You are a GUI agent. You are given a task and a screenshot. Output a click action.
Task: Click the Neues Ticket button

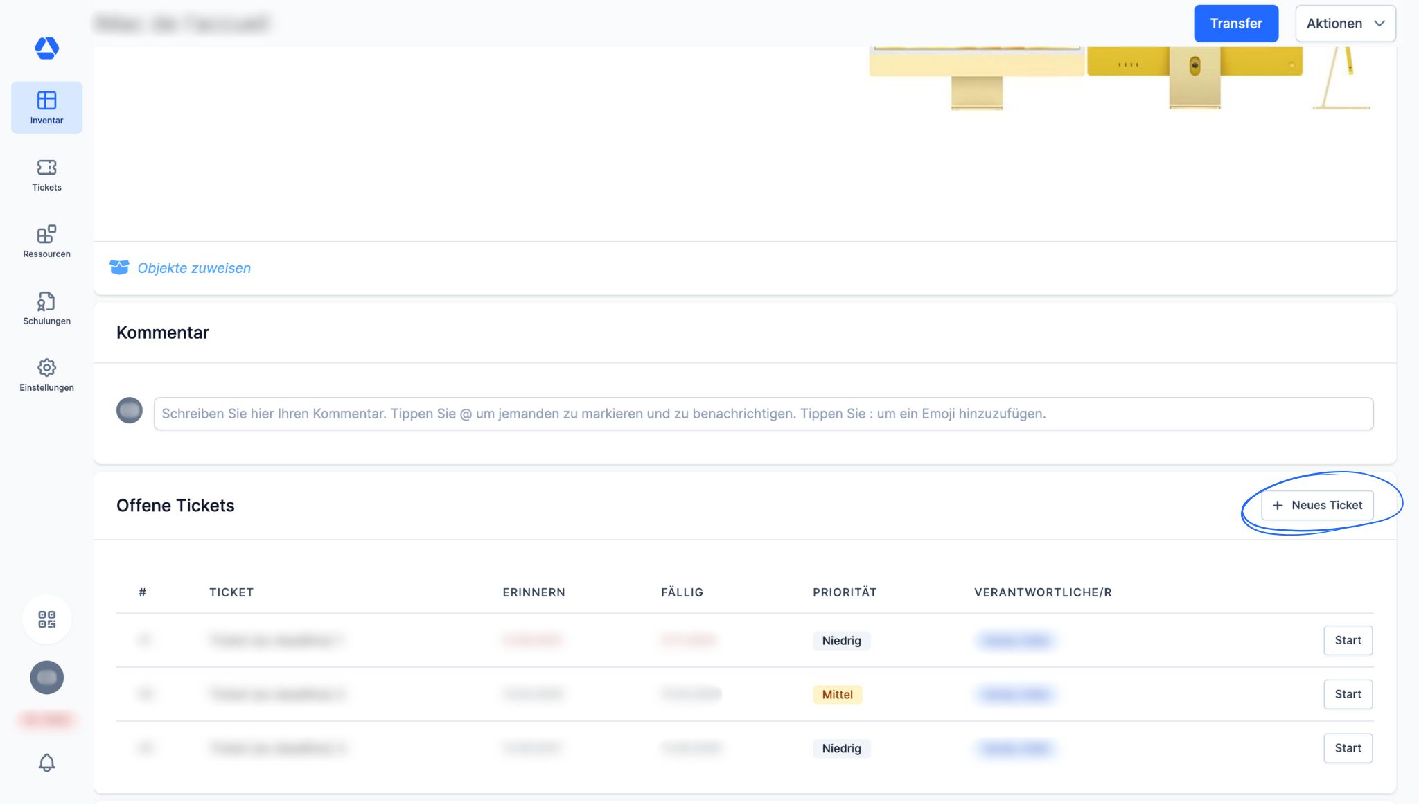click(x=1317, y=505)
